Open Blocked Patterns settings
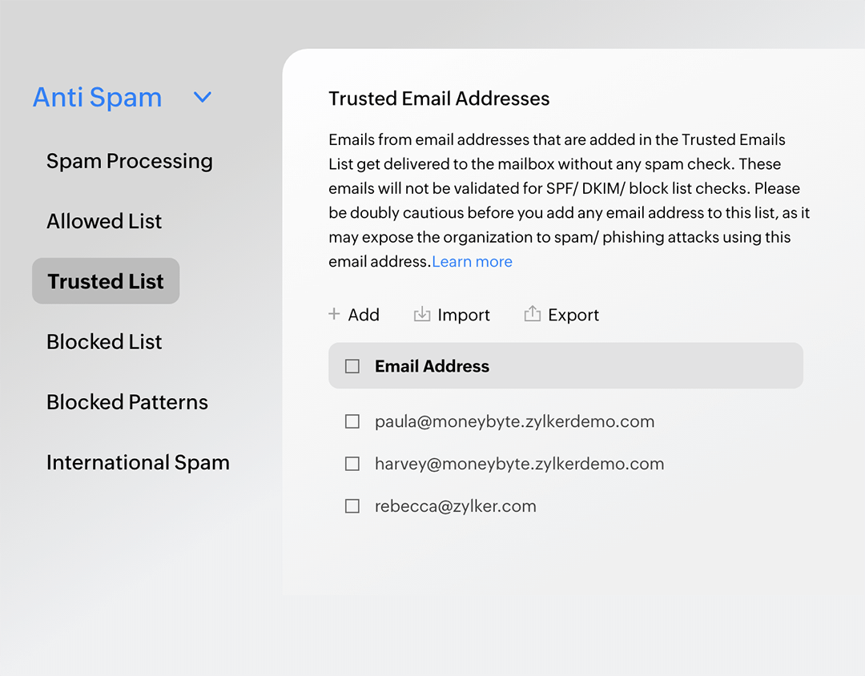This screenshot has height=676, width=865. (x=127, y=402)
